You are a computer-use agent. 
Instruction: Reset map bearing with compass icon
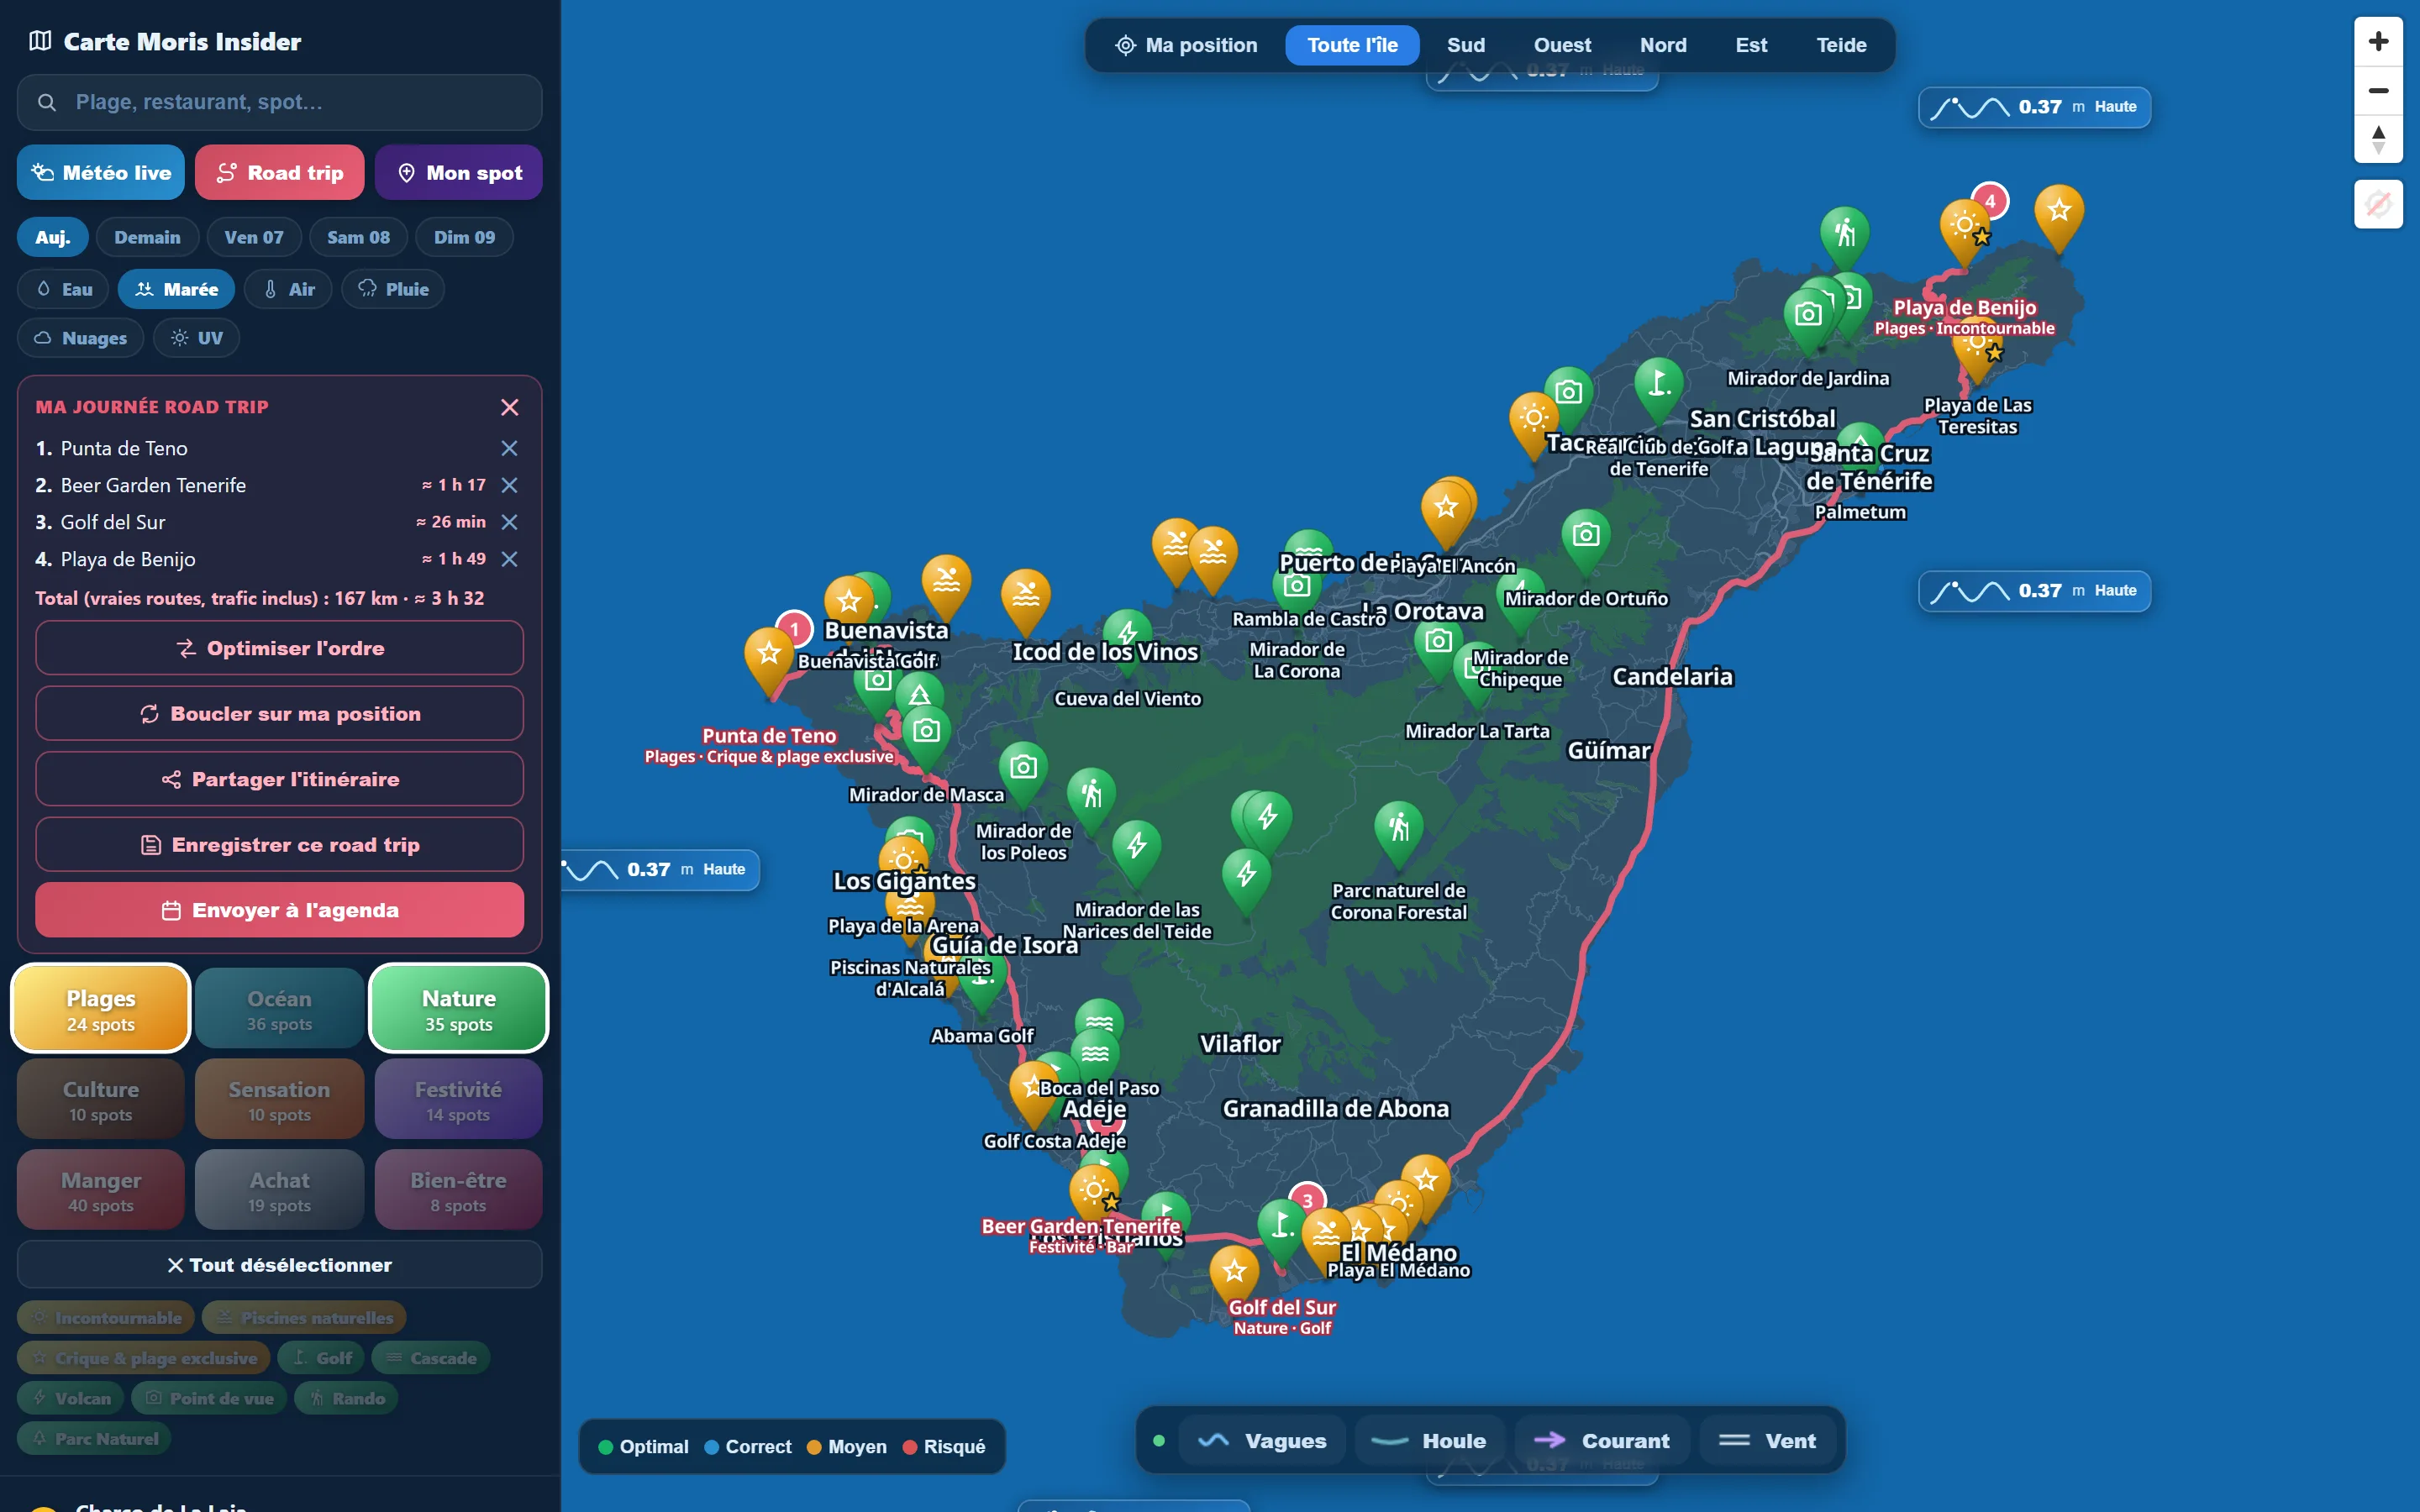(2378, 140)
